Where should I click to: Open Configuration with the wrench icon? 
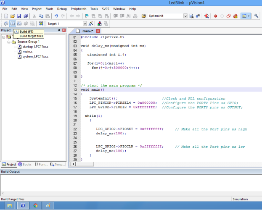[256, 16]
